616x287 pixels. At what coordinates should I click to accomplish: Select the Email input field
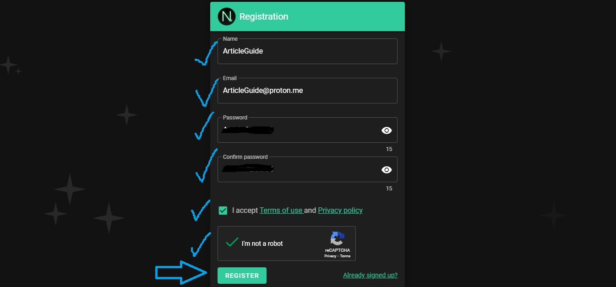click(307, 91)
